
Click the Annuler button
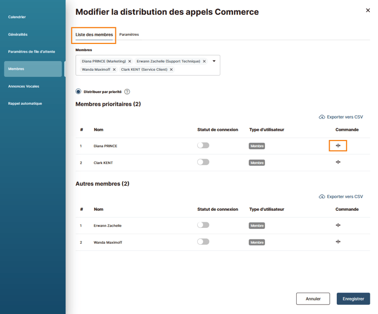pyautogui.click(x=313, y=299)
